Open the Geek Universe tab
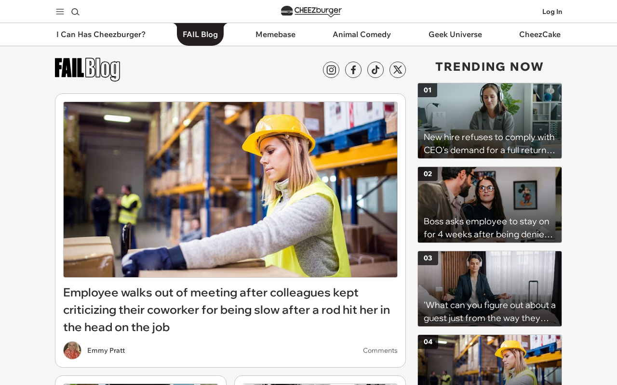The height and width of the screenshot is (385, 617). (x=455, y=34)
